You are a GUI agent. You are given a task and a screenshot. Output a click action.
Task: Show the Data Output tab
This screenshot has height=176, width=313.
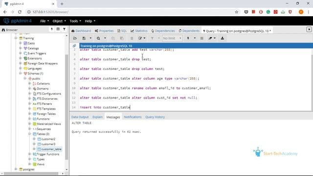click(80, 117)
